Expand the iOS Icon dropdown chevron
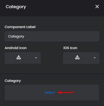Viewport: 104px width, 106px height. pyautogui.click(x=95, y=58)
